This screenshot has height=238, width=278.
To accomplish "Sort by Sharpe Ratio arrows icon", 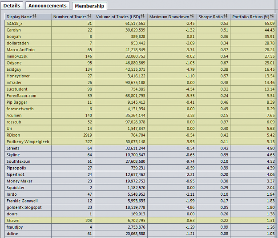I will [x=226, y=16].
